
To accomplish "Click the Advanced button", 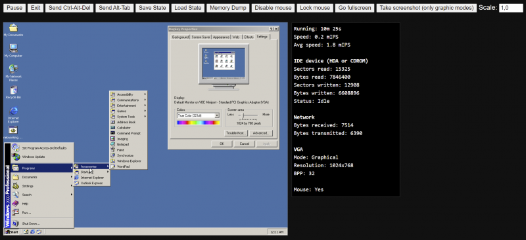I will (x=261, y=133).
